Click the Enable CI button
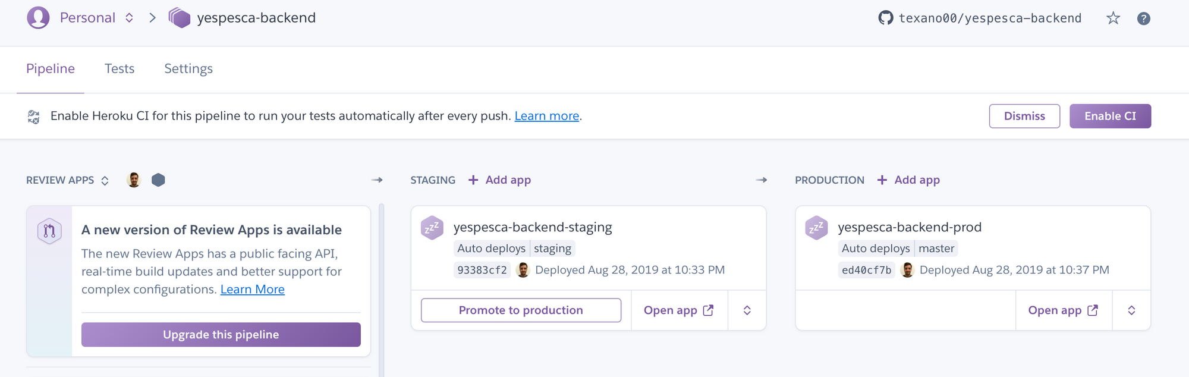The height and width of the screenshot is (377, 1189). pos(1110,116)
